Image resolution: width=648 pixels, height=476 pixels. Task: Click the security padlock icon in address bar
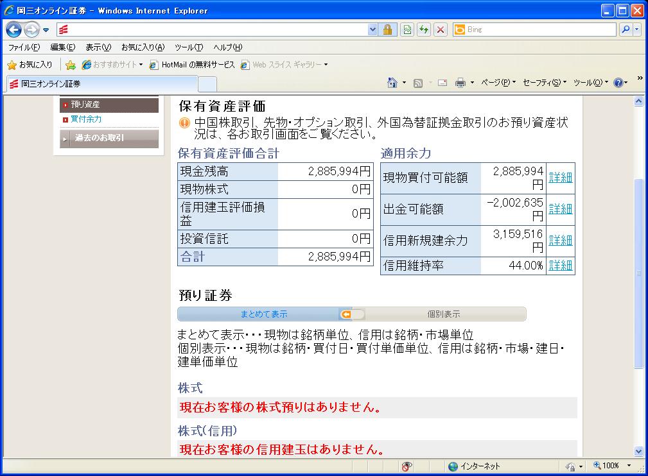(387, 30)
